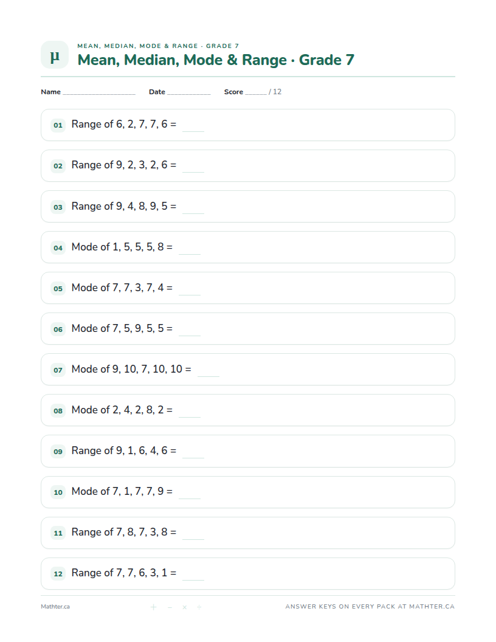
Task: Click the question number badge '09'
Action: [x=58, y=452]
